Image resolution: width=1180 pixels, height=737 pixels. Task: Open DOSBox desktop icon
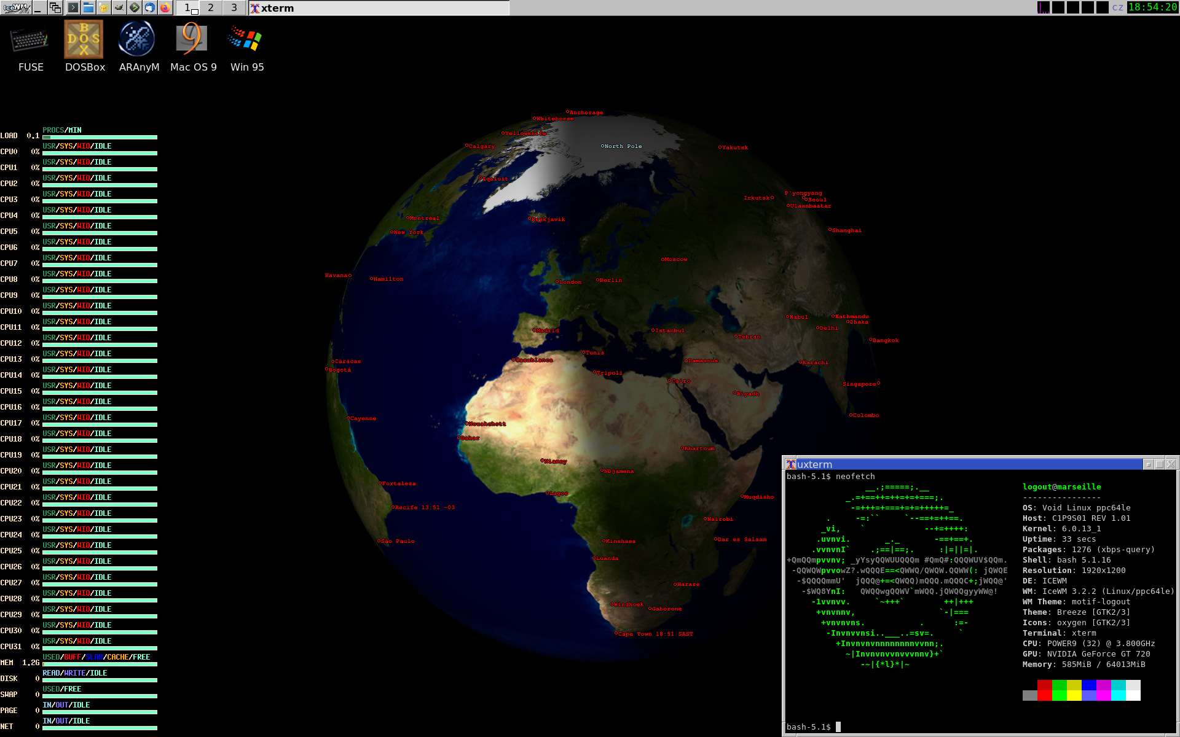[84, 47]
